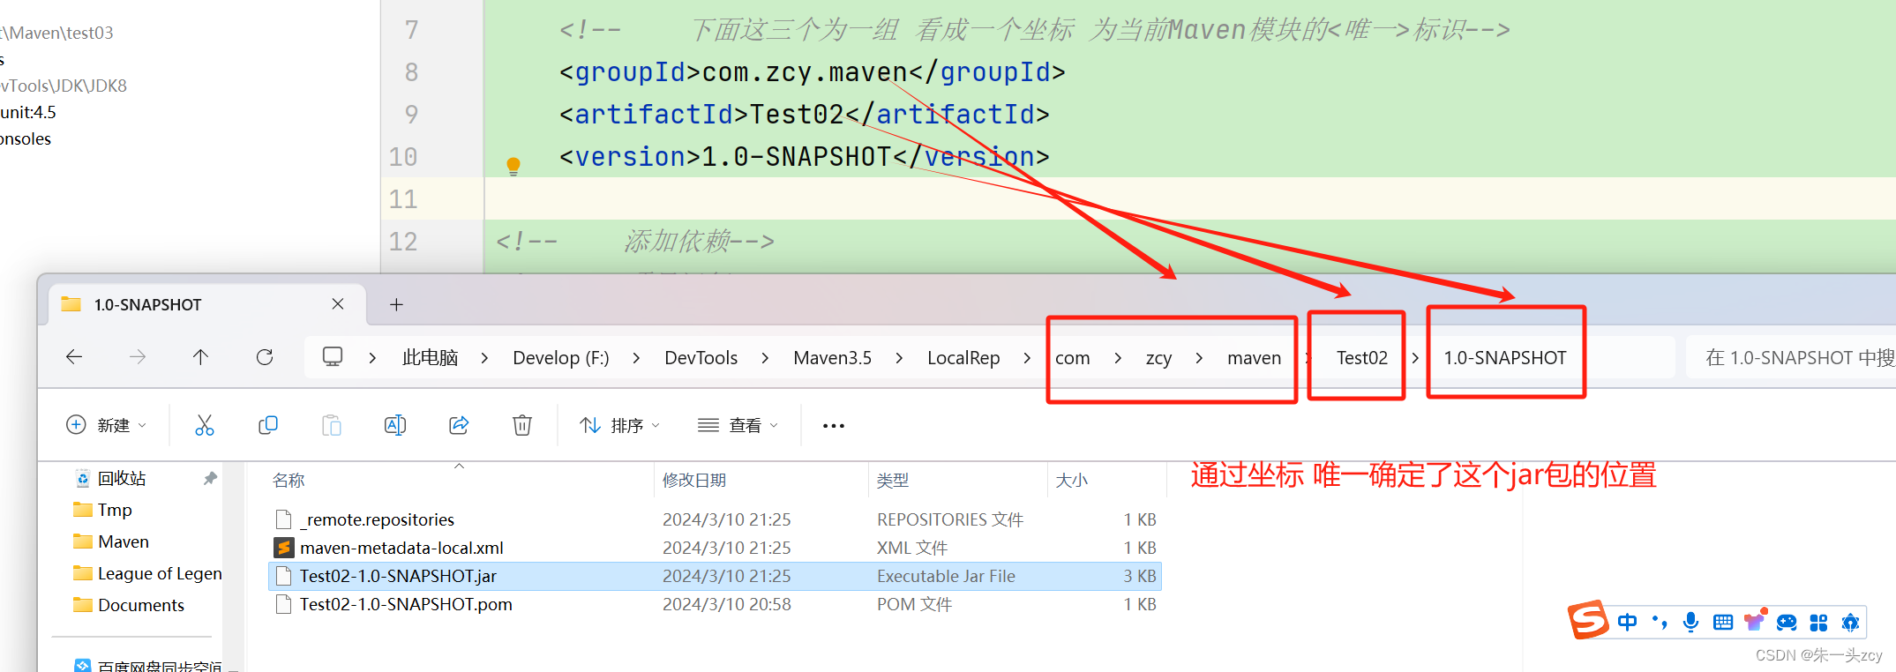Image resolution: width=1896 pixels, height=672 pixels.
Task: Open a new Explorer tab with plus
Action: [x=397, y=304]
